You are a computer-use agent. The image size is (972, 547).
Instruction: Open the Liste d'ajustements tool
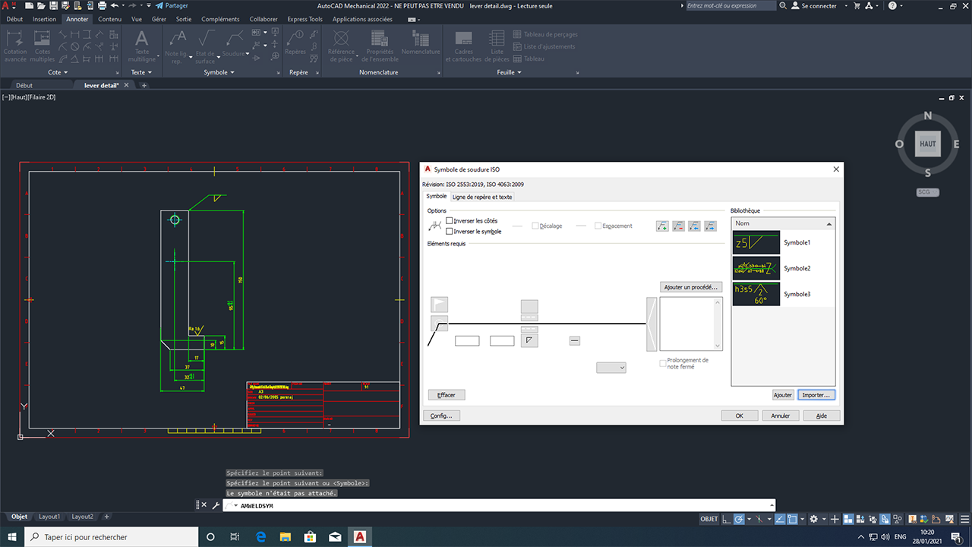pos(544,46)
